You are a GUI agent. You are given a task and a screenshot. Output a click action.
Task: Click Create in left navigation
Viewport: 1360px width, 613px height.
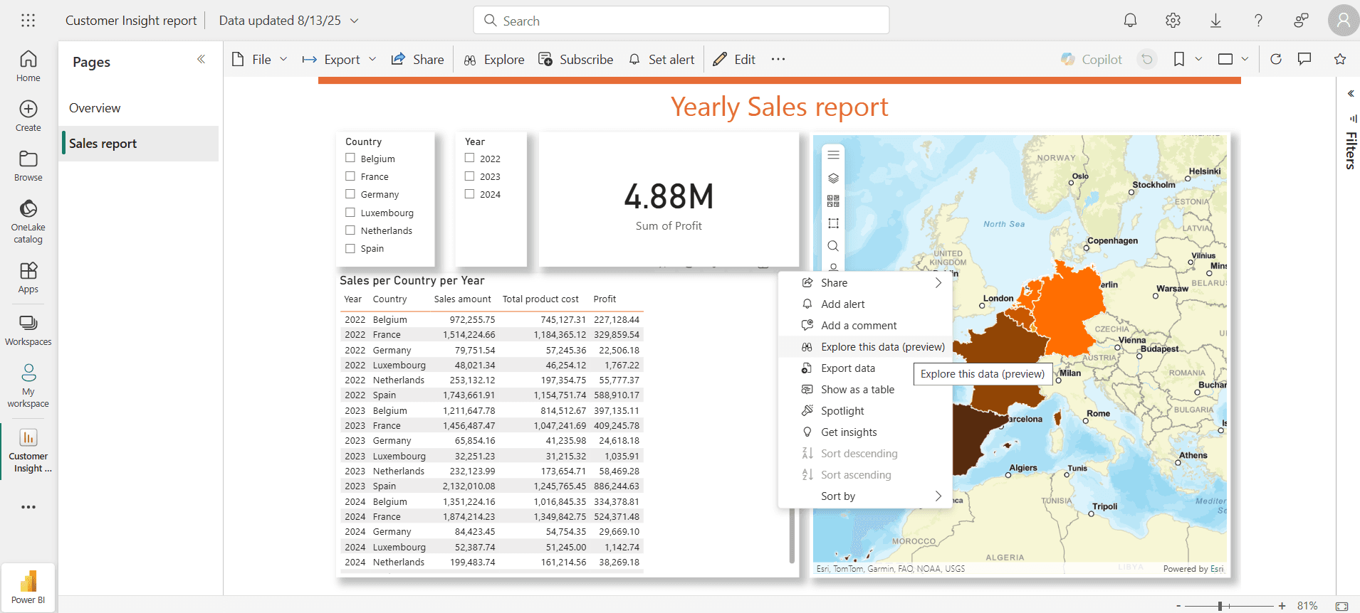(x=28, y=116)
